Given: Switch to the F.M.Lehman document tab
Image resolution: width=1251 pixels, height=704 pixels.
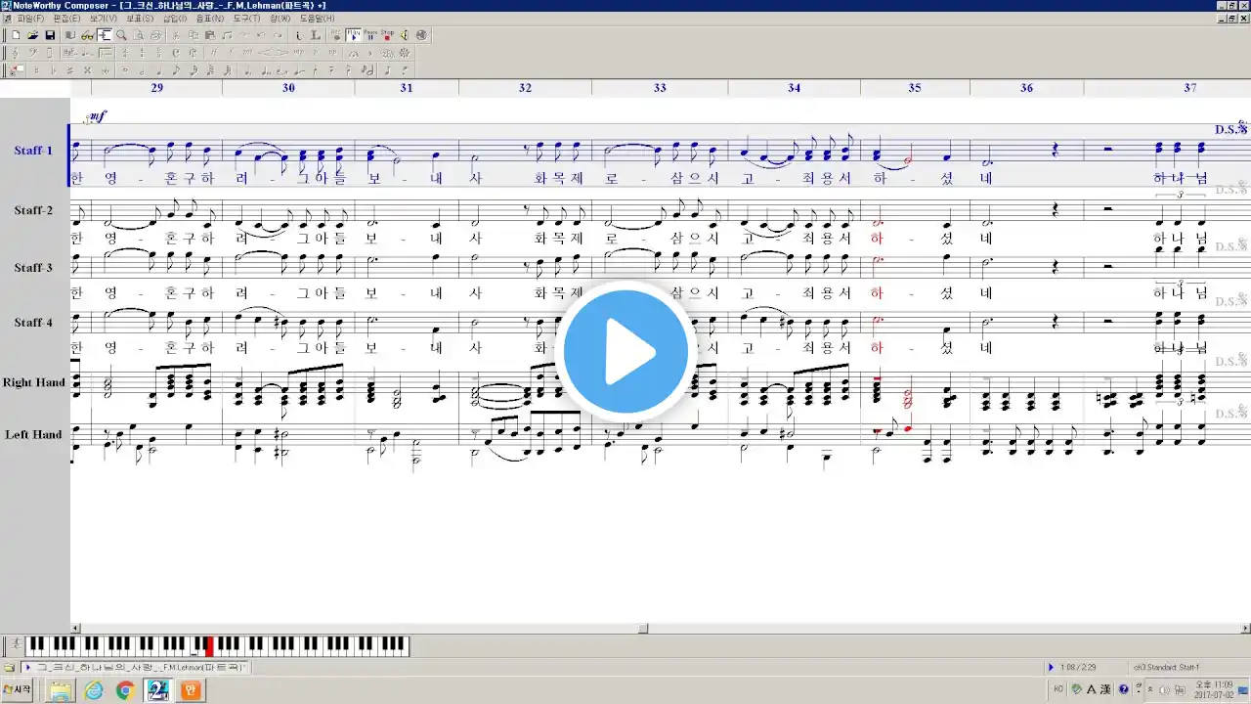Looking at the screenshot, I should coord(135,667).
